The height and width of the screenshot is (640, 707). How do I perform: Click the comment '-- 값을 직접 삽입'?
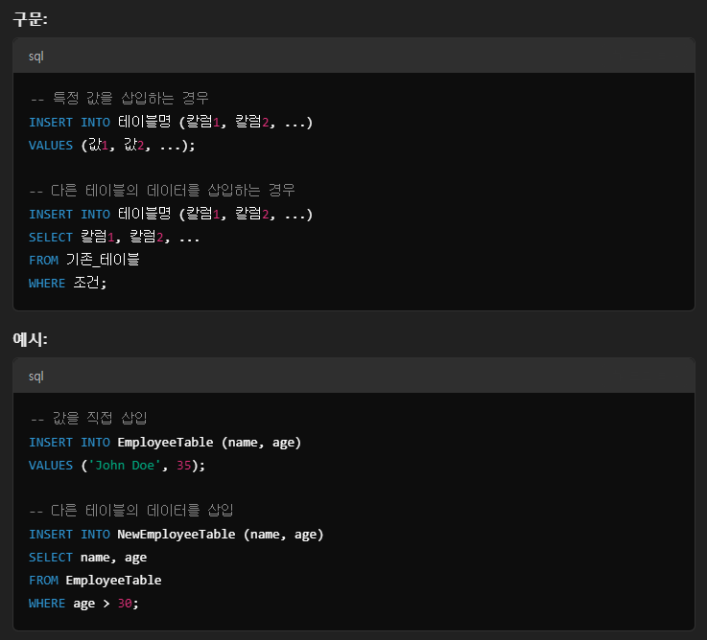click(x=88, y=419)
